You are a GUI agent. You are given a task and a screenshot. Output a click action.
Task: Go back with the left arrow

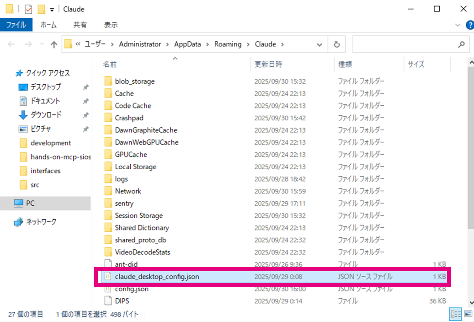click(11, 44)
